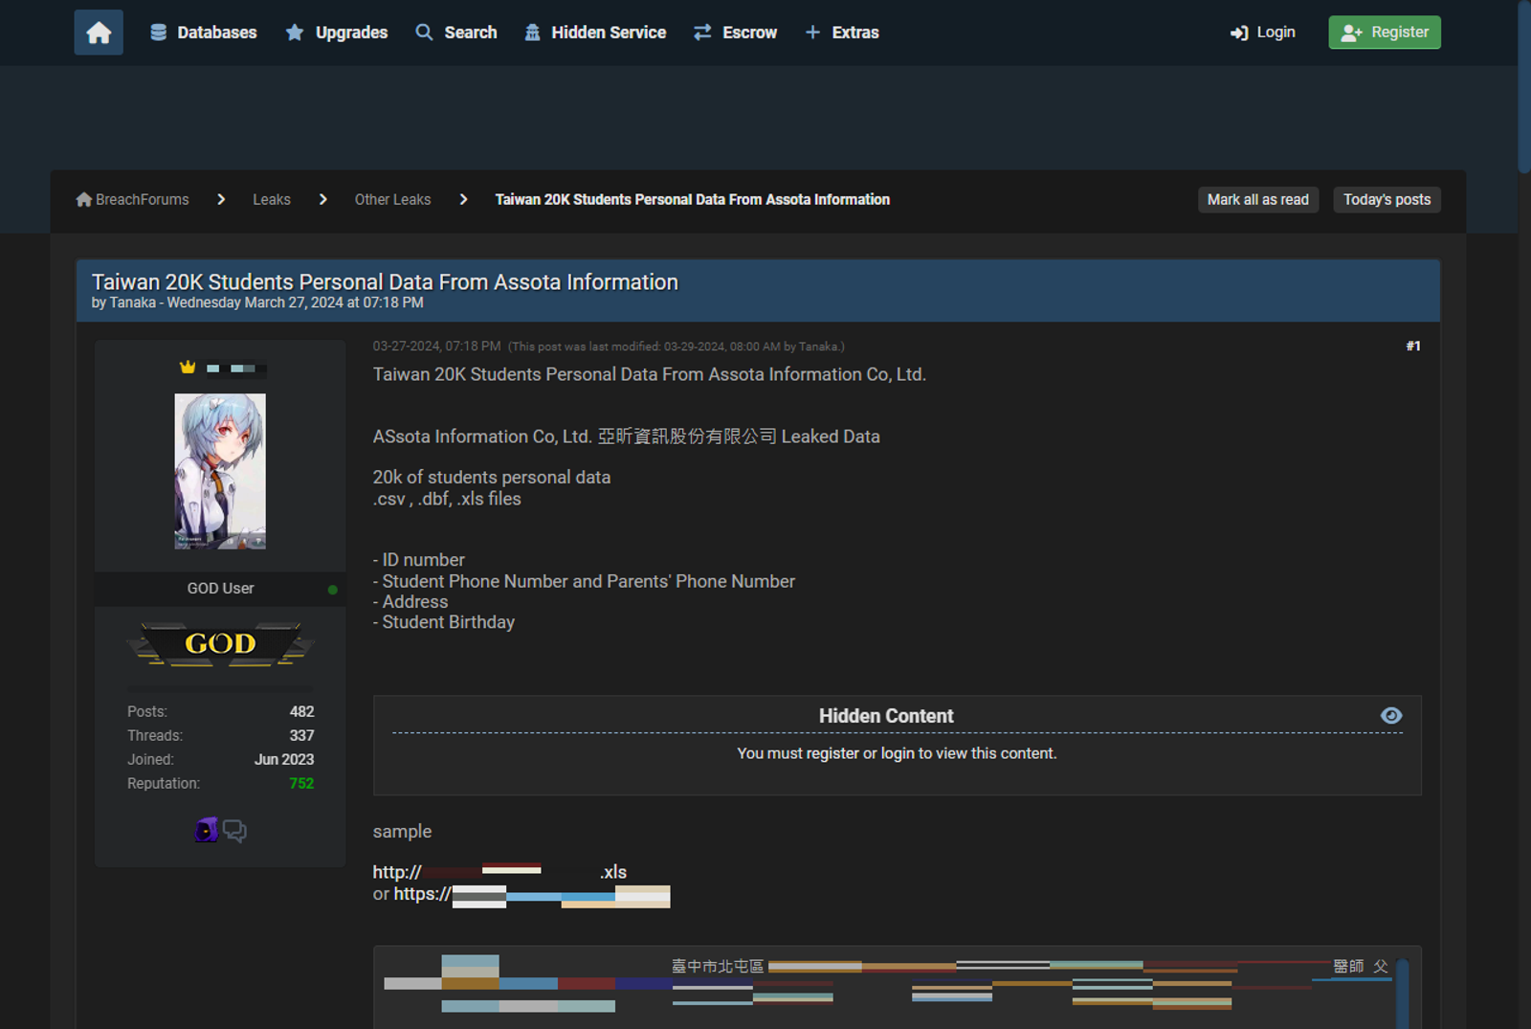
Task: Click the poster's avatar image
Action: pos(220,471)
